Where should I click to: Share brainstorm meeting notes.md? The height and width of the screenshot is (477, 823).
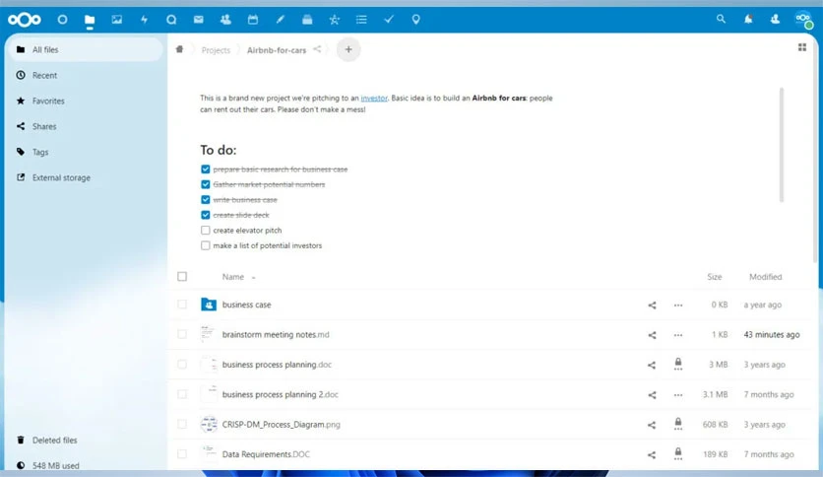(652, 335)
